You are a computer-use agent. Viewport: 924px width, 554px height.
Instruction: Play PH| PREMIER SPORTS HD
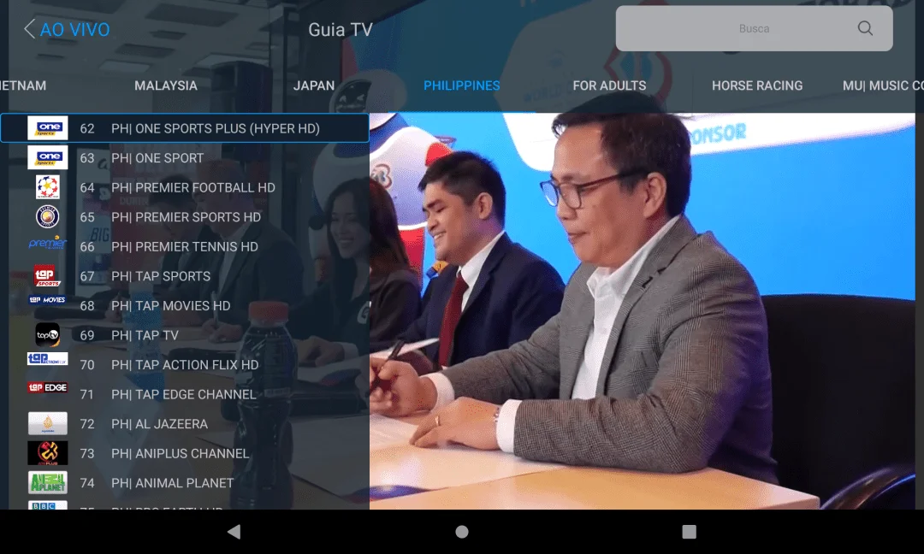185,216
